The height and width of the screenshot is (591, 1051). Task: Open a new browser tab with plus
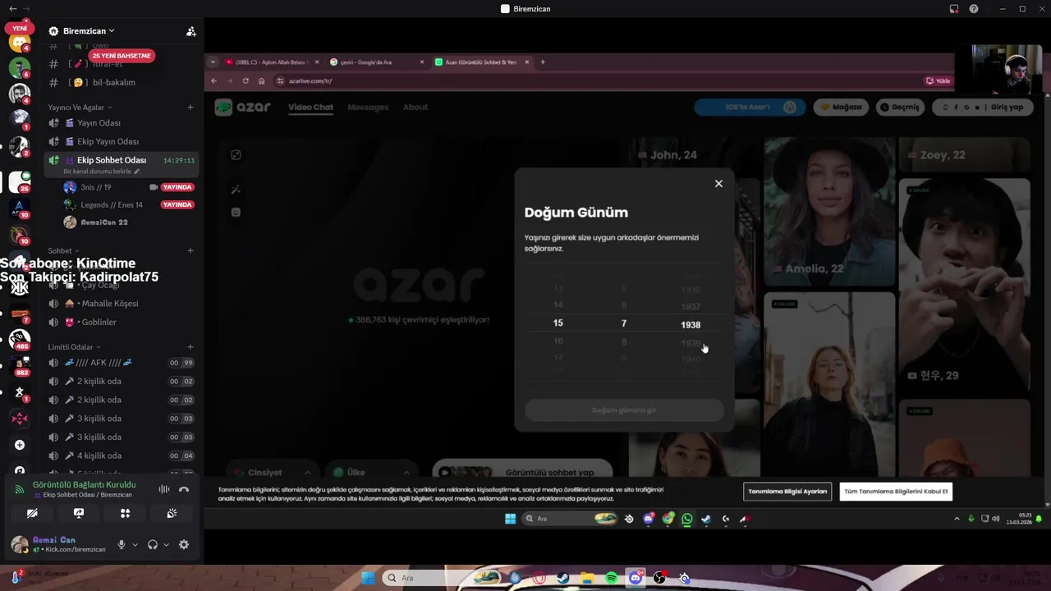pos(543,62)
